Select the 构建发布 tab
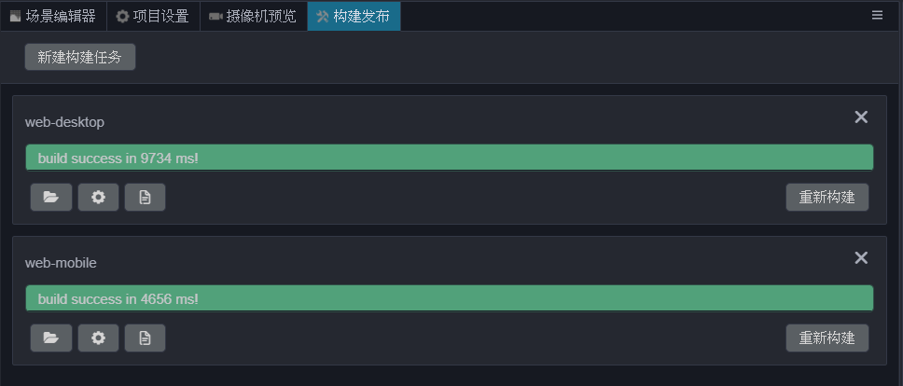Image resolution: width=903 pixels, height=386 pixels. [354, 16]
